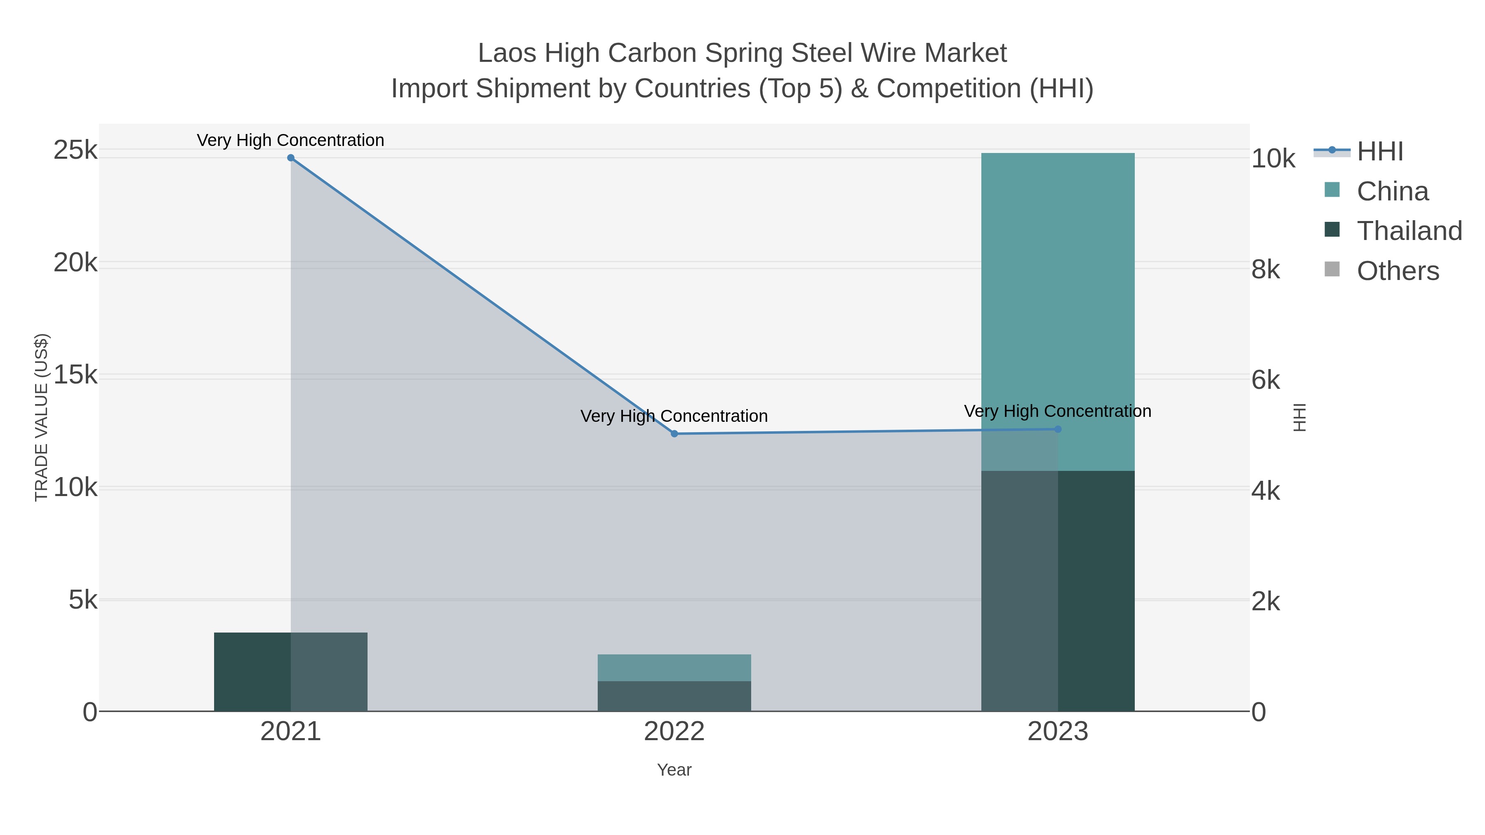This screenshot has width=1485, height=835.
Task: Click the 'Very High Concentration' label above 2021
Action: pyautogui.click(x=290, y=140)
